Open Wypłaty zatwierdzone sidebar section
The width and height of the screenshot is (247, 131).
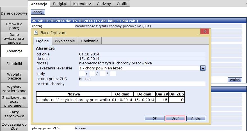click(14, 89)
